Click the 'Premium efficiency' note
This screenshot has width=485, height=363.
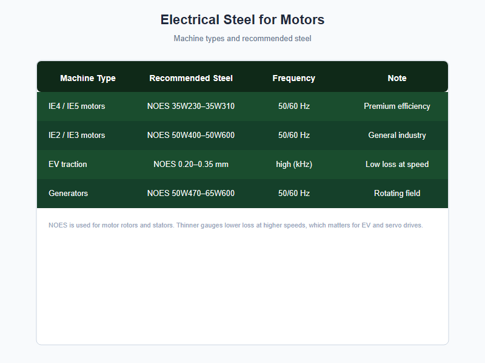(x=397, y=106)
